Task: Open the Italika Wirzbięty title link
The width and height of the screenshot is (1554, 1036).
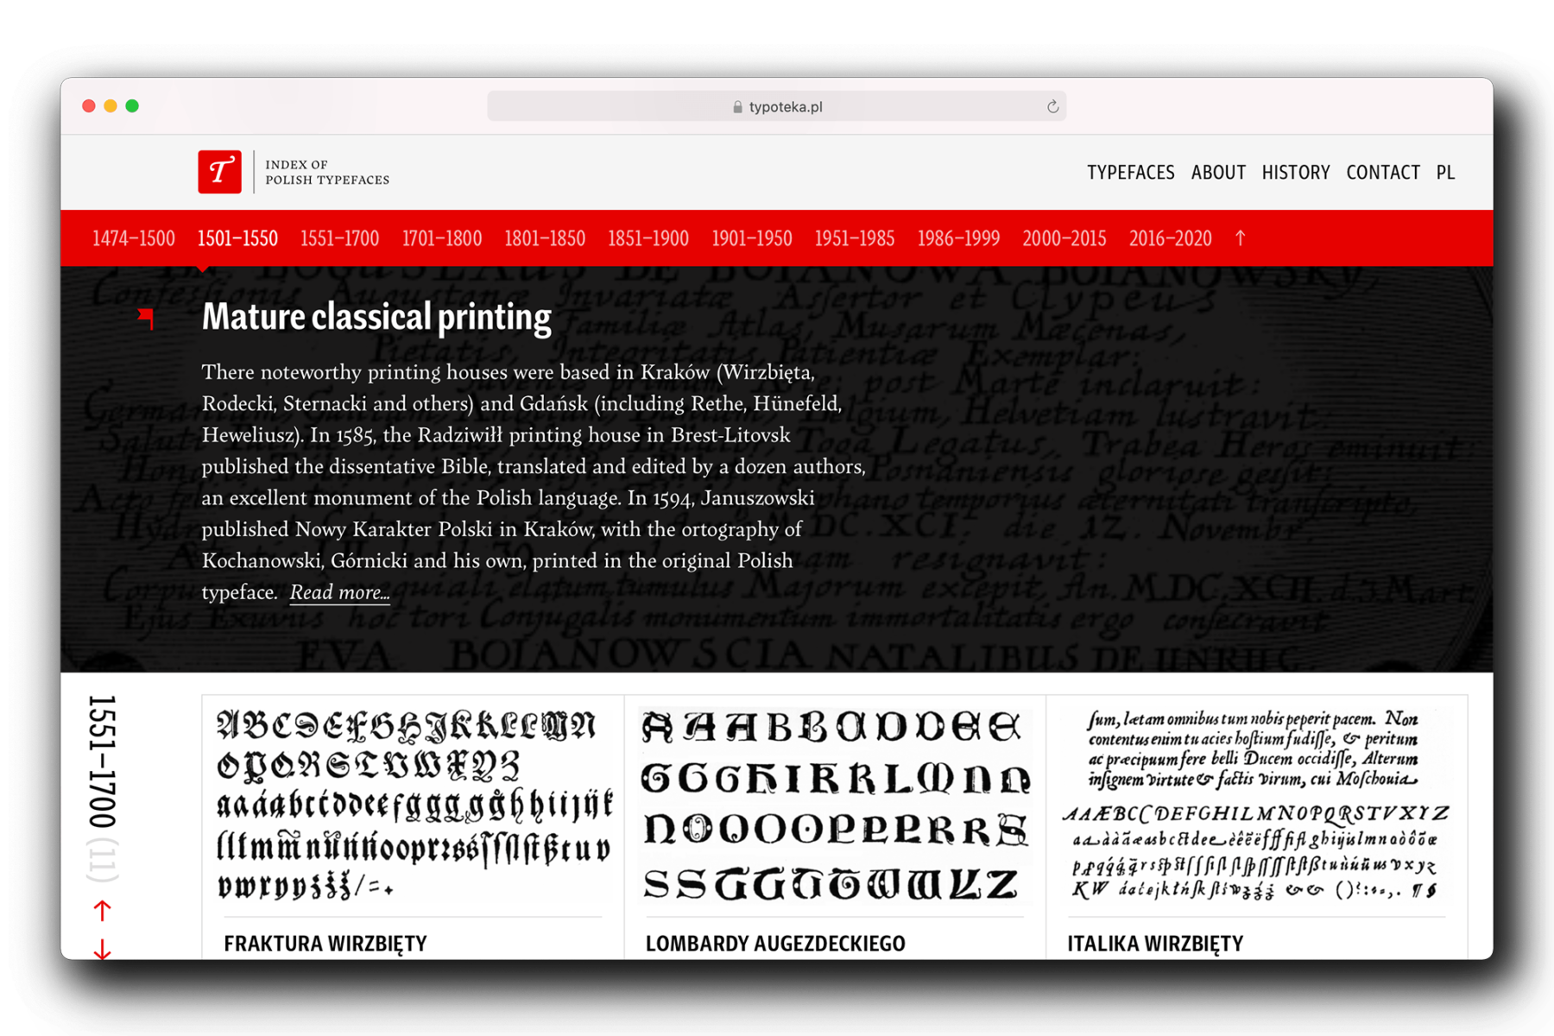Action: point(1155,944)
